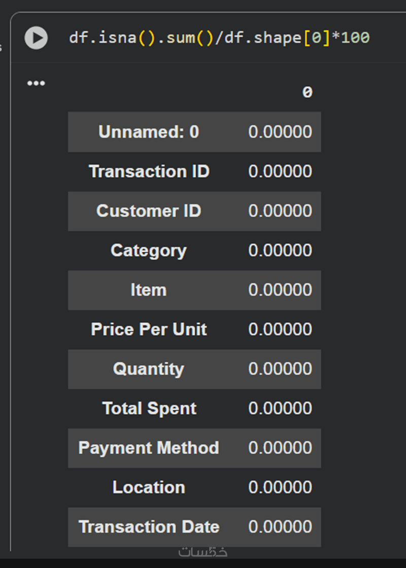Click the Payment Method row label

click(x=149, y=448)
